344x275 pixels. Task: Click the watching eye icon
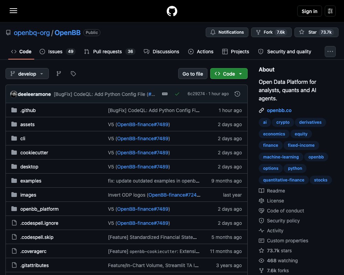[261, 261]
